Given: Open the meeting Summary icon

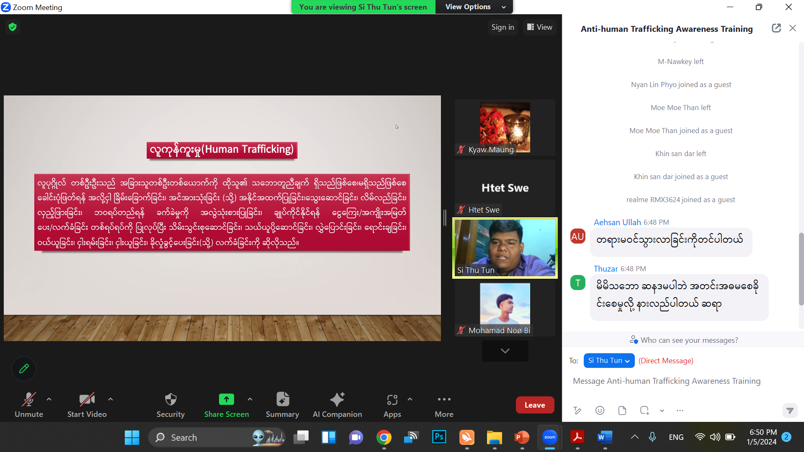Looking at the screenshot, I should point(283,399).
